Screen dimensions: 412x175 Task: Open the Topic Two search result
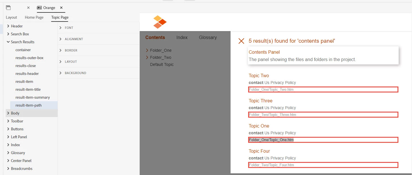259,75
